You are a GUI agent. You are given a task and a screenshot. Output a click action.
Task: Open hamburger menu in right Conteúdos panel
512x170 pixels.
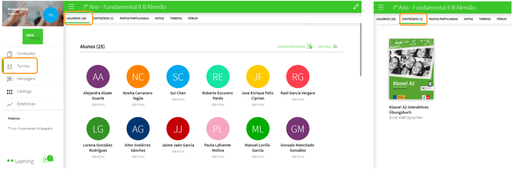coord(381,7)
